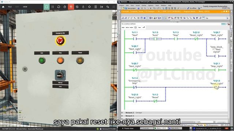The image size is (234, 131).
Task: Open the forced IO link icon
Action: 108,7
